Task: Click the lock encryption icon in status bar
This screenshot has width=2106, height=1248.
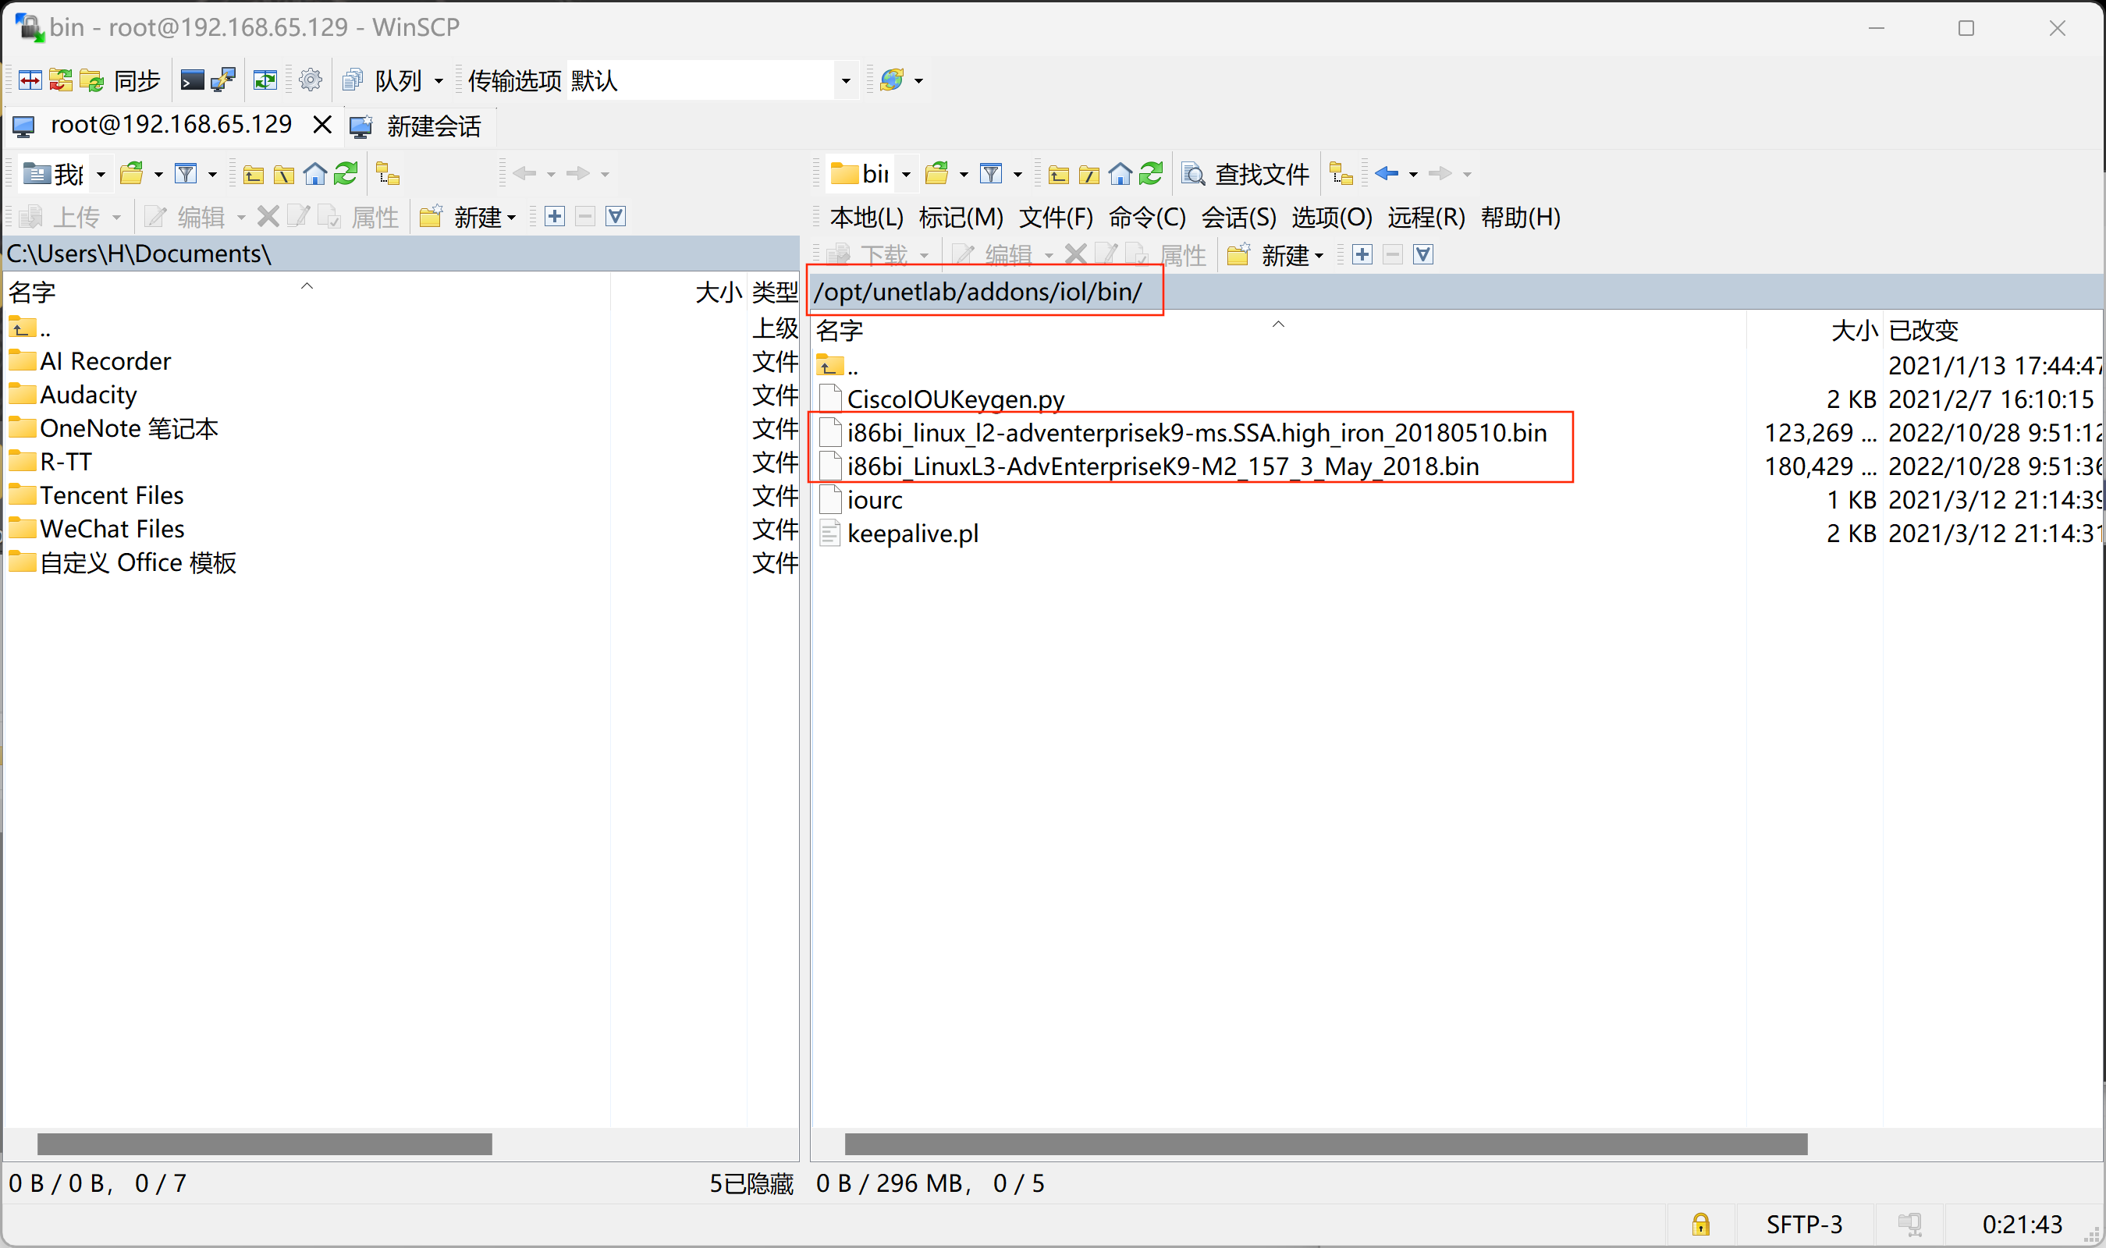Action: pos(1700,1224)
